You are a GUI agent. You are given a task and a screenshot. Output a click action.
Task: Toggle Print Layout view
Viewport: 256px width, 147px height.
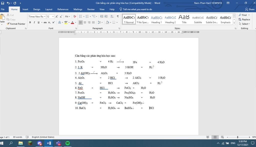click(x=215, y=137)
